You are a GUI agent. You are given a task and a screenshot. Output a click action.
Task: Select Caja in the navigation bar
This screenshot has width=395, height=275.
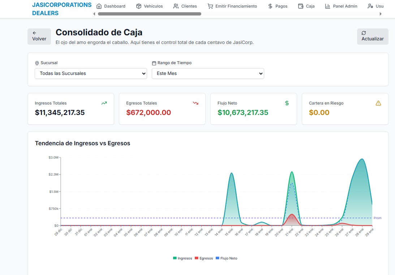point(306,6)
